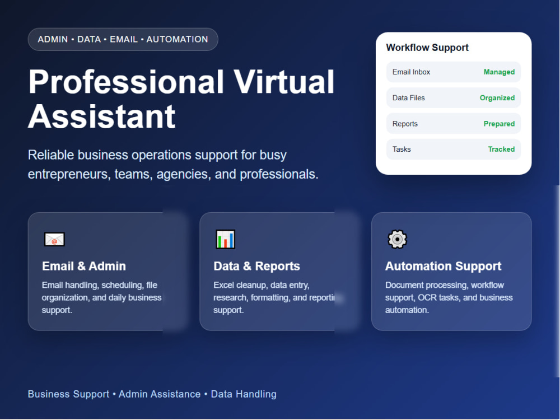
Task: Select the Email Inbox row label
Action: click(411, 72)
